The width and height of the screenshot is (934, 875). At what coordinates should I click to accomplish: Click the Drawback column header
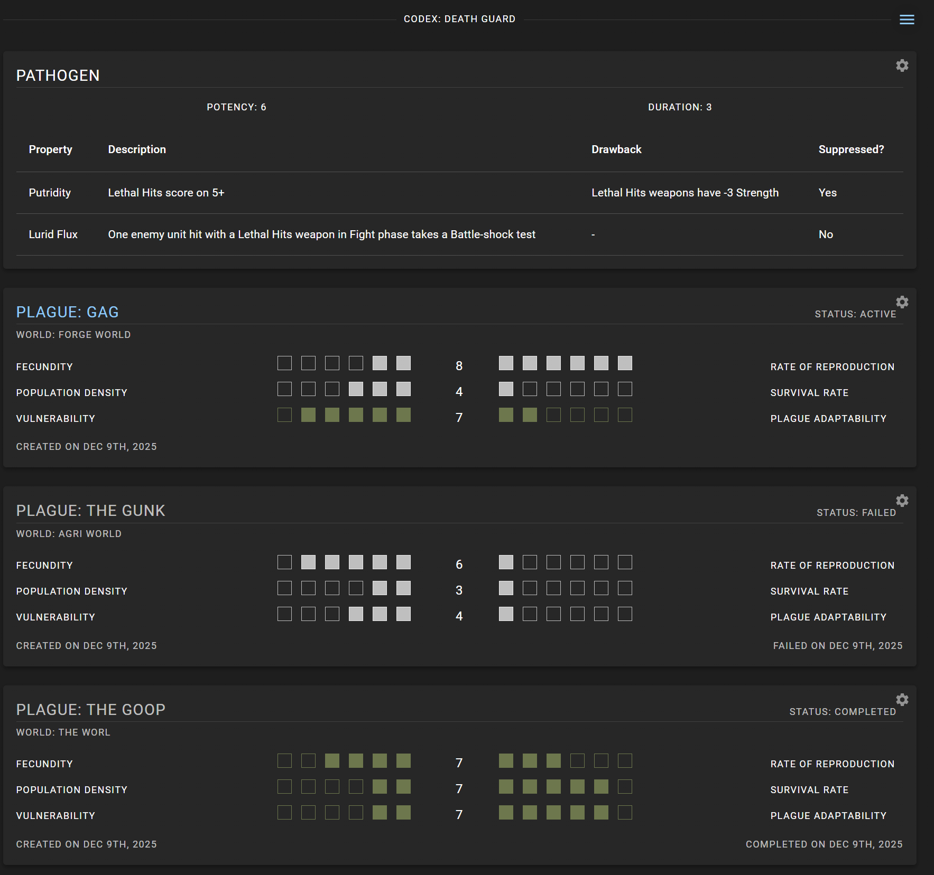click(616, 149)
